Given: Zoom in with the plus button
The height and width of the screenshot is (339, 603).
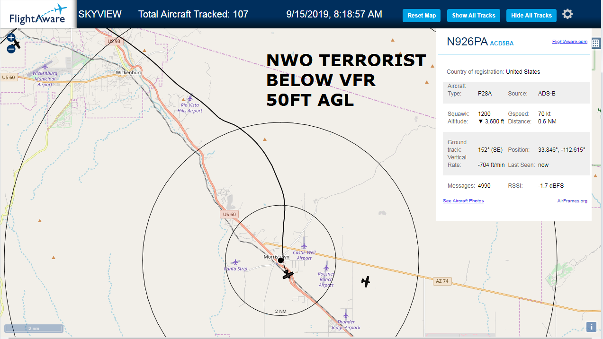Looking at the screenshot, I should 11,37.
